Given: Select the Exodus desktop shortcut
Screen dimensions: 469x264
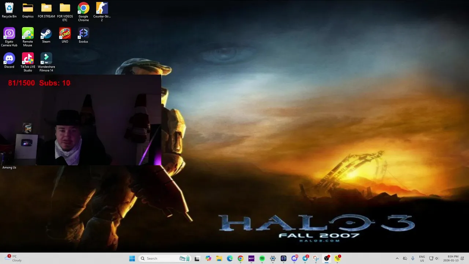Looking at the screenshot, I should [83, 35].
